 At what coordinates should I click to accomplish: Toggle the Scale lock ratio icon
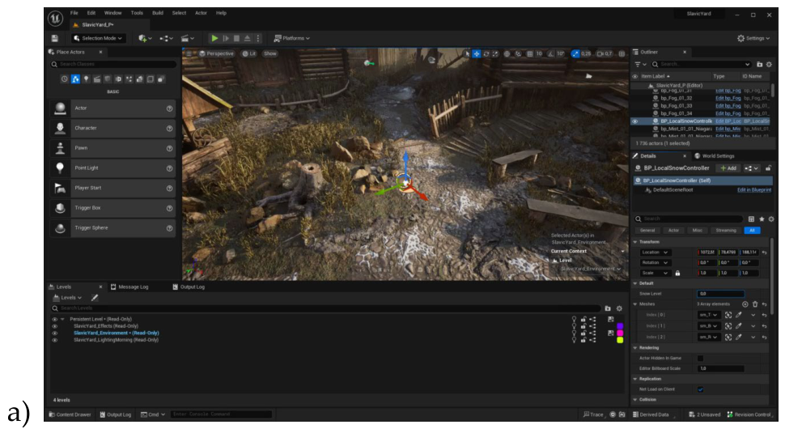(x=677, y=273)
